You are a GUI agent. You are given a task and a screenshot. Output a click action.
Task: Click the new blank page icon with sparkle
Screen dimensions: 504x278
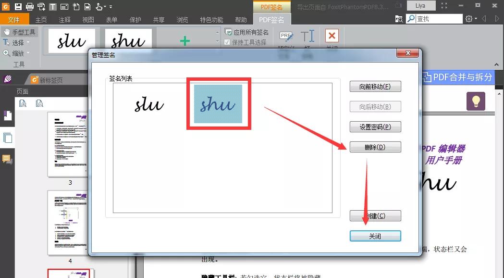click(x=76, y=6)
